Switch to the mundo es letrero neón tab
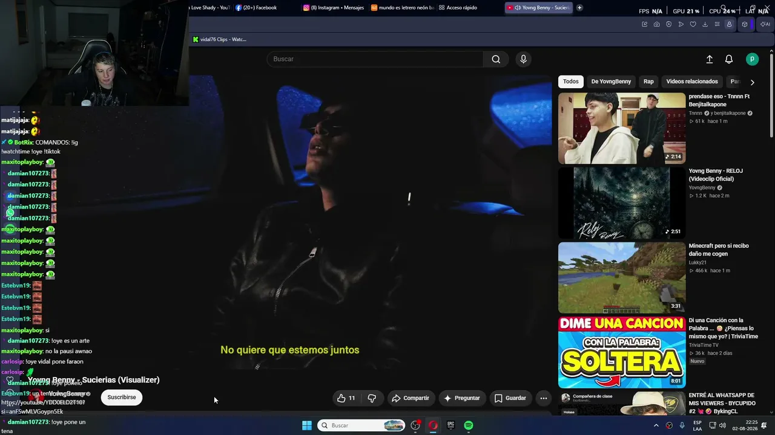This screenshot has width=775, height=435. [x=402, y=8]
